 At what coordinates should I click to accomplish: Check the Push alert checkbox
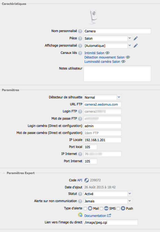pos(118,209)
